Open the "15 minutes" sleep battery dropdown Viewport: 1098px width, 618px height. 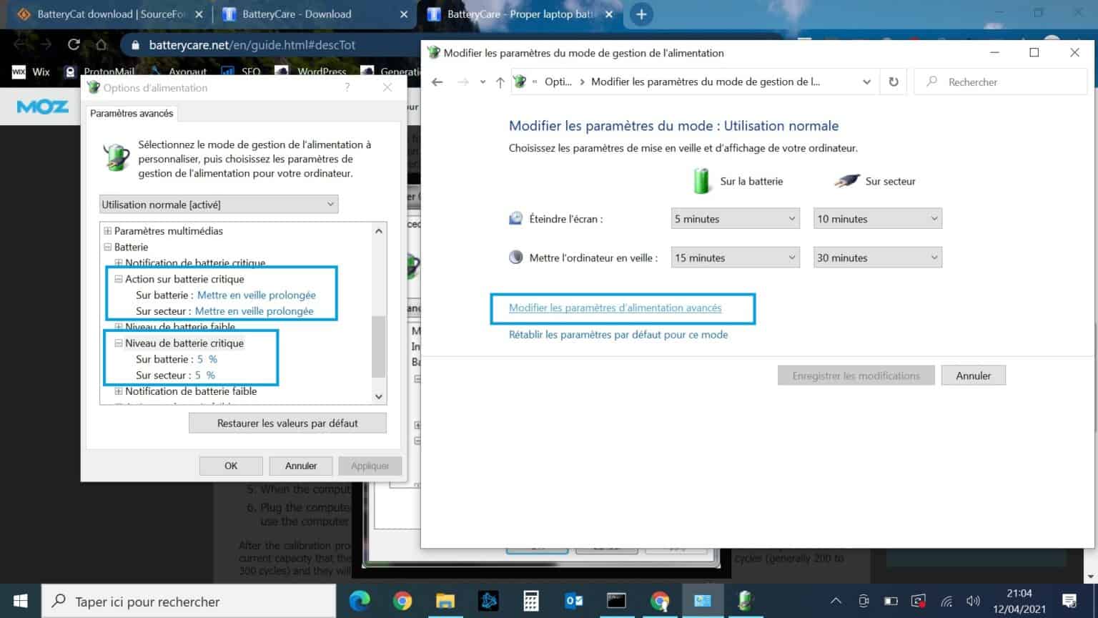[735, 257]
